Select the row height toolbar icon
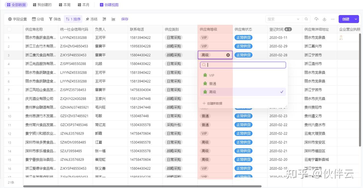363x188 pixels. pyautogui.click(x=104, y=19)
